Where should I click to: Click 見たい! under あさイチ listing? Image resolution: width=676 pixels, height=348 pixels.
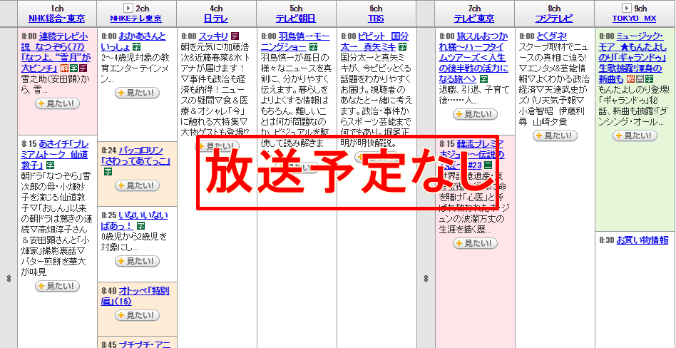(x=57, y=286)
